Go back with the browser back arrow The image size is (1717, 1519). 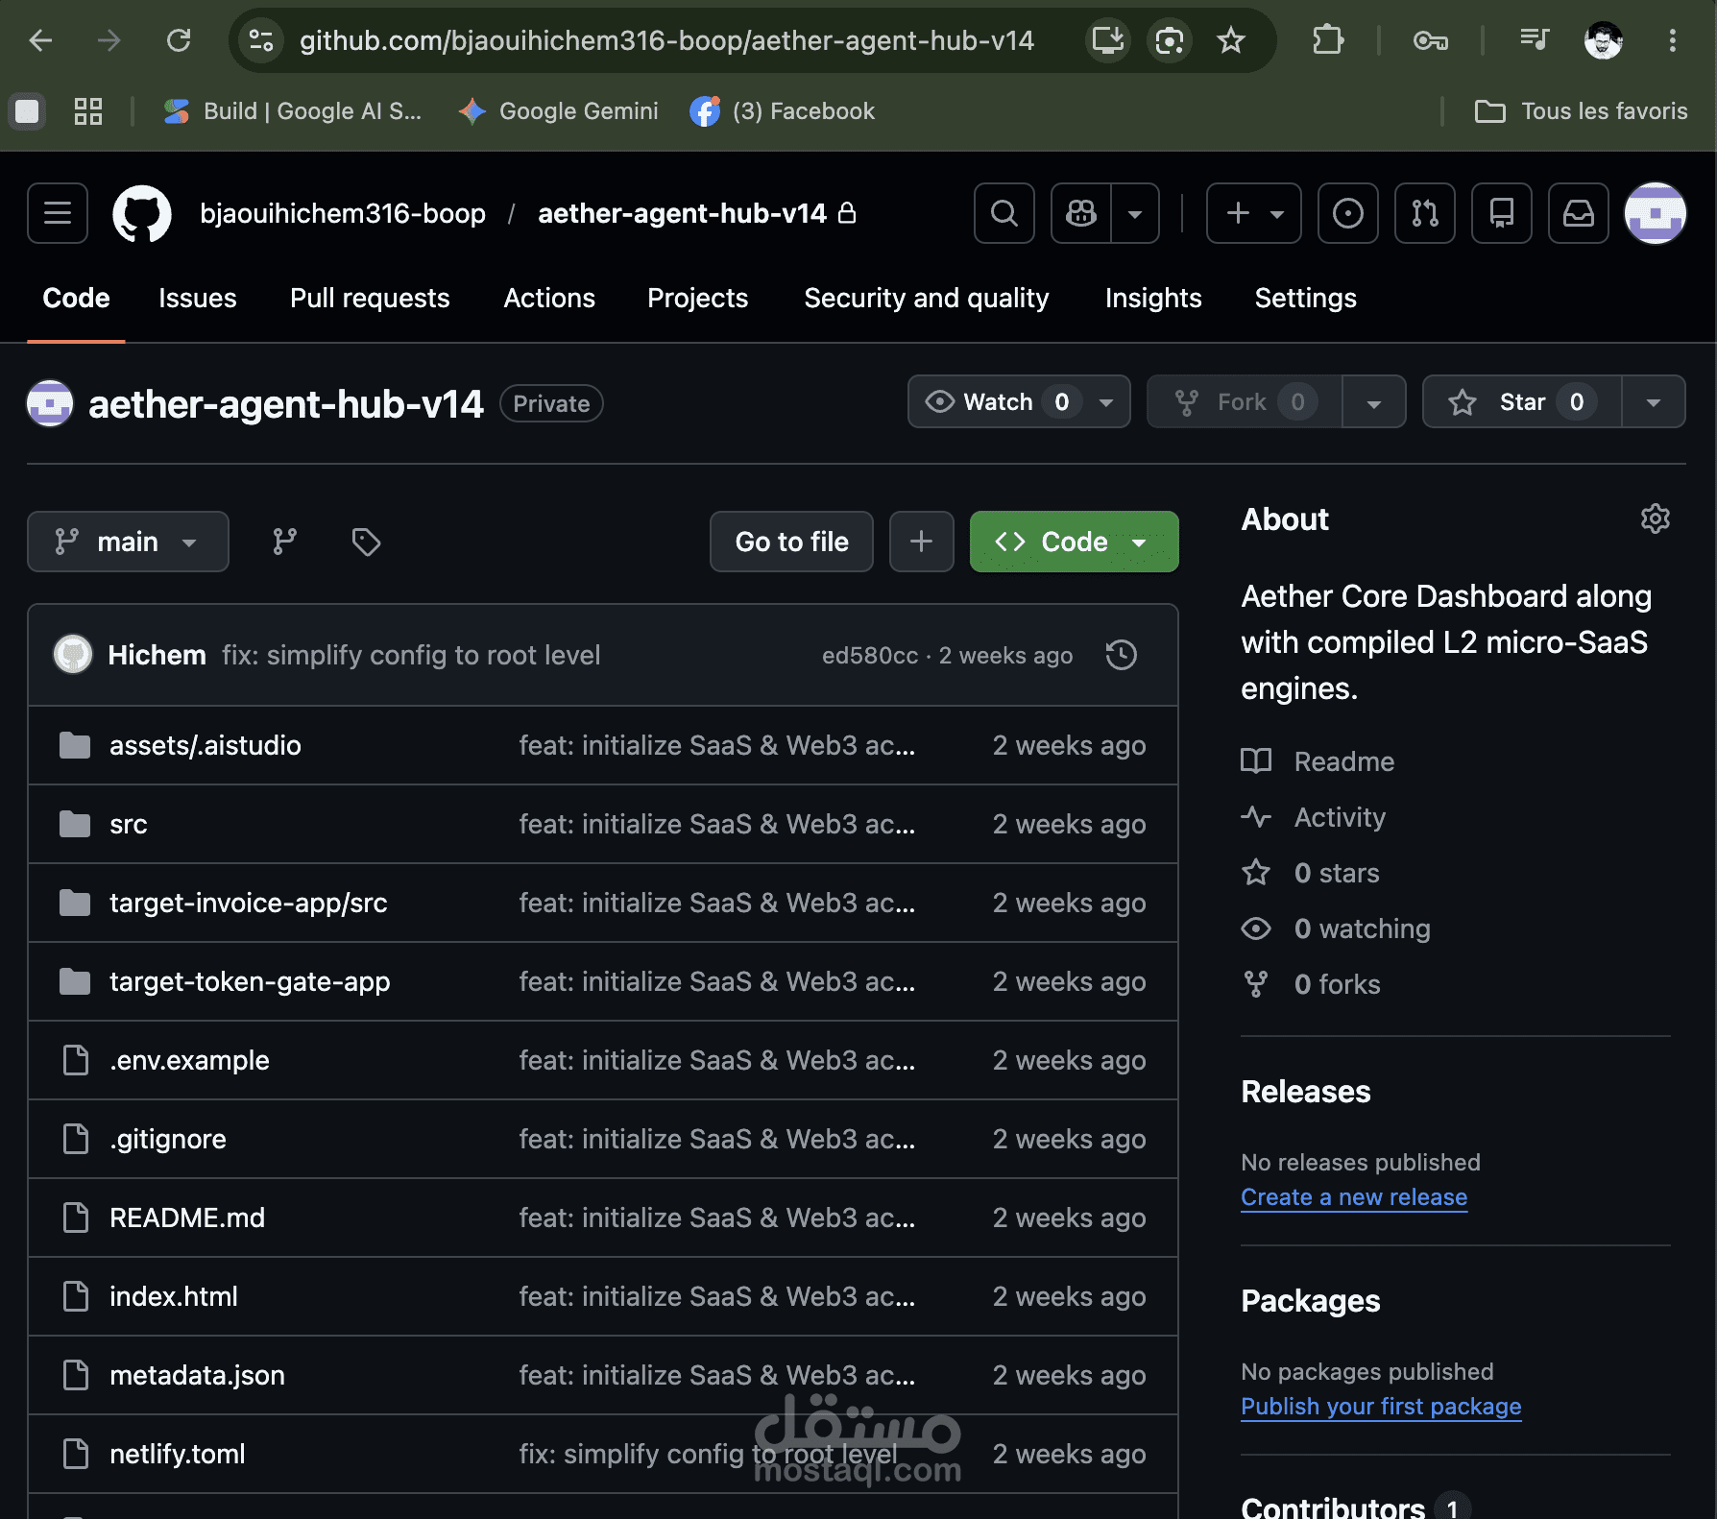coord(40,40)
